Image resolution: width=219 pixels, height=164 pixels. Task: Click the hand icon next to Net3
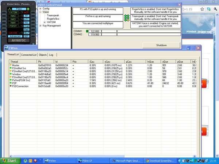coord(21,19)
